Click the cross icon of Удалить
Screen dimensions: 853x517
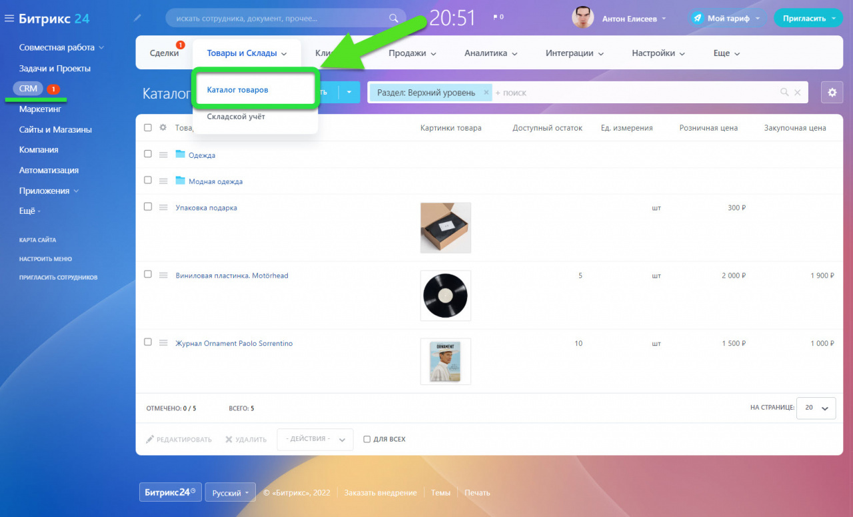click(229, 439)
